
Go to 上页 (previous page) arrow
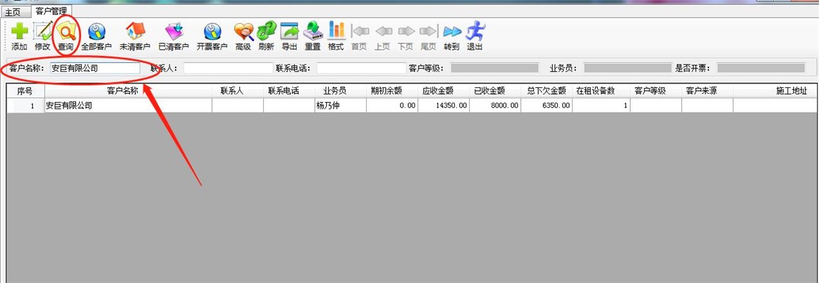click(382, 31)
